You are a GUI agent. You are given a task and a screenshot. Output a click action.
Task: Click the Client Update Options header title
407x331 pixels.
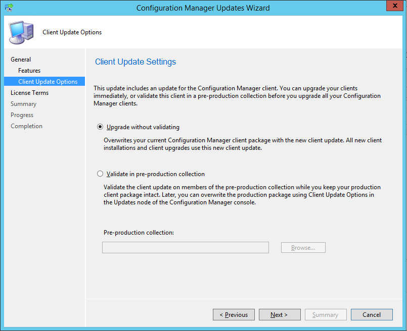[72, 32]
